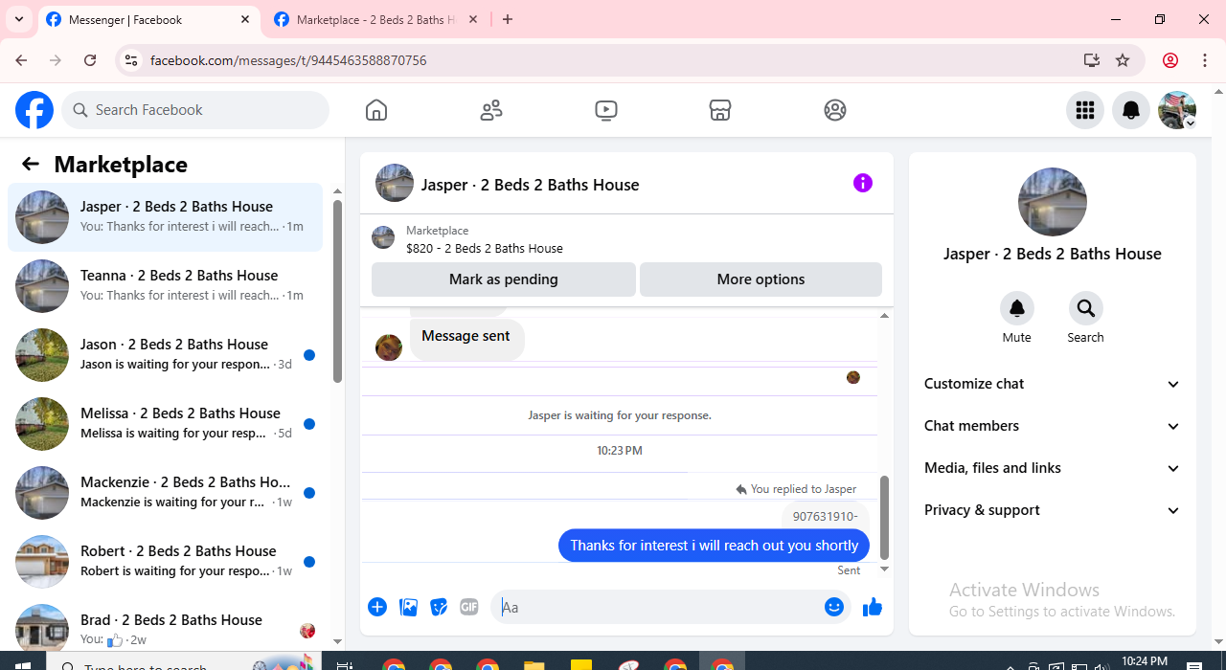Send a thumbs-up like in chat
Viewport: 1226px width, 670px height.
click(872, 607)
